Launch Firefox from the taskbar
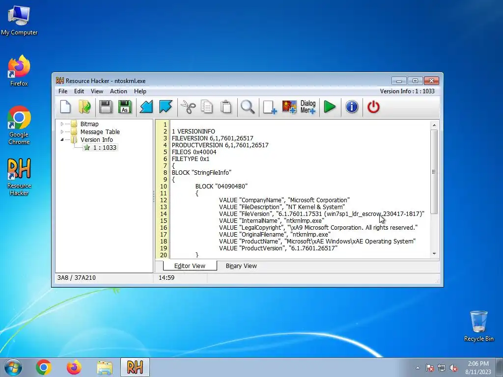The image size is (503, 377). [x=74, y=367]
